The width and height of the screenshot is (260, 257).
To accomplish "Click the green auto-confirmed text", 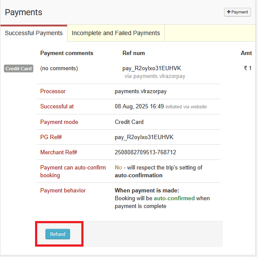I will (174, 198).
